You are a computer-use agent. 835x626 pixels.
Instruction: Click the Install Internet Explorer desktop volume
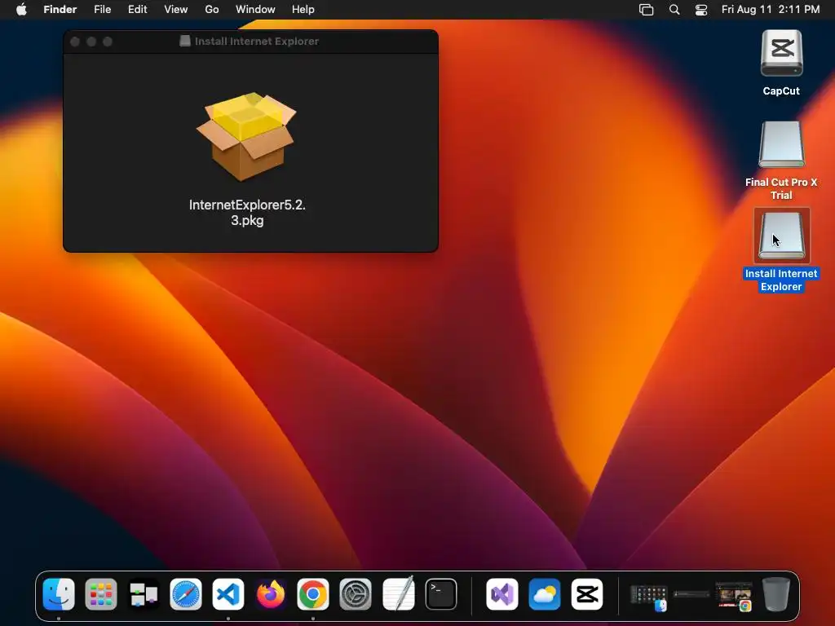coord(781,236)
